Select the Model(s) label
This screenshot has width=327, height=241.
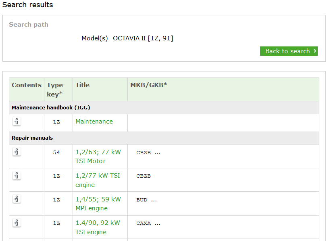click(x=95, y=38)
